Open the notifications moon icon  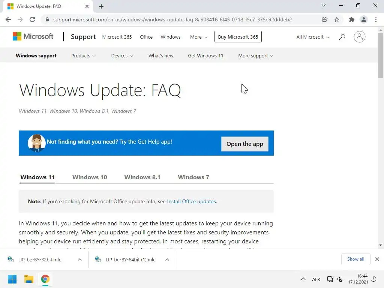(x=374, y=279)
